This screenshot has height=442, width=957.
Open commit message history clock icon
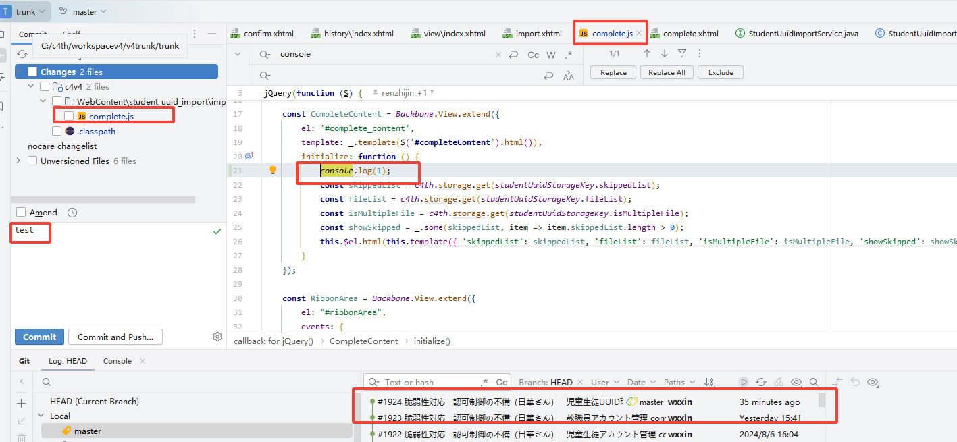click(x=72, y=213)
